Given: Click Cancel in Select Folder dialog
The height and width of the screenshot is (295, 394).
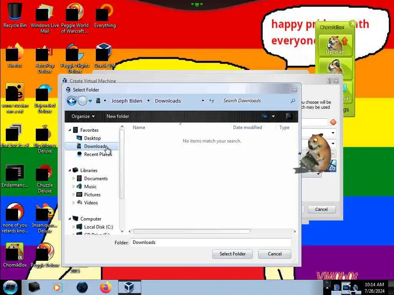Looking at the screenshot, I should click(x=274, y=254).
